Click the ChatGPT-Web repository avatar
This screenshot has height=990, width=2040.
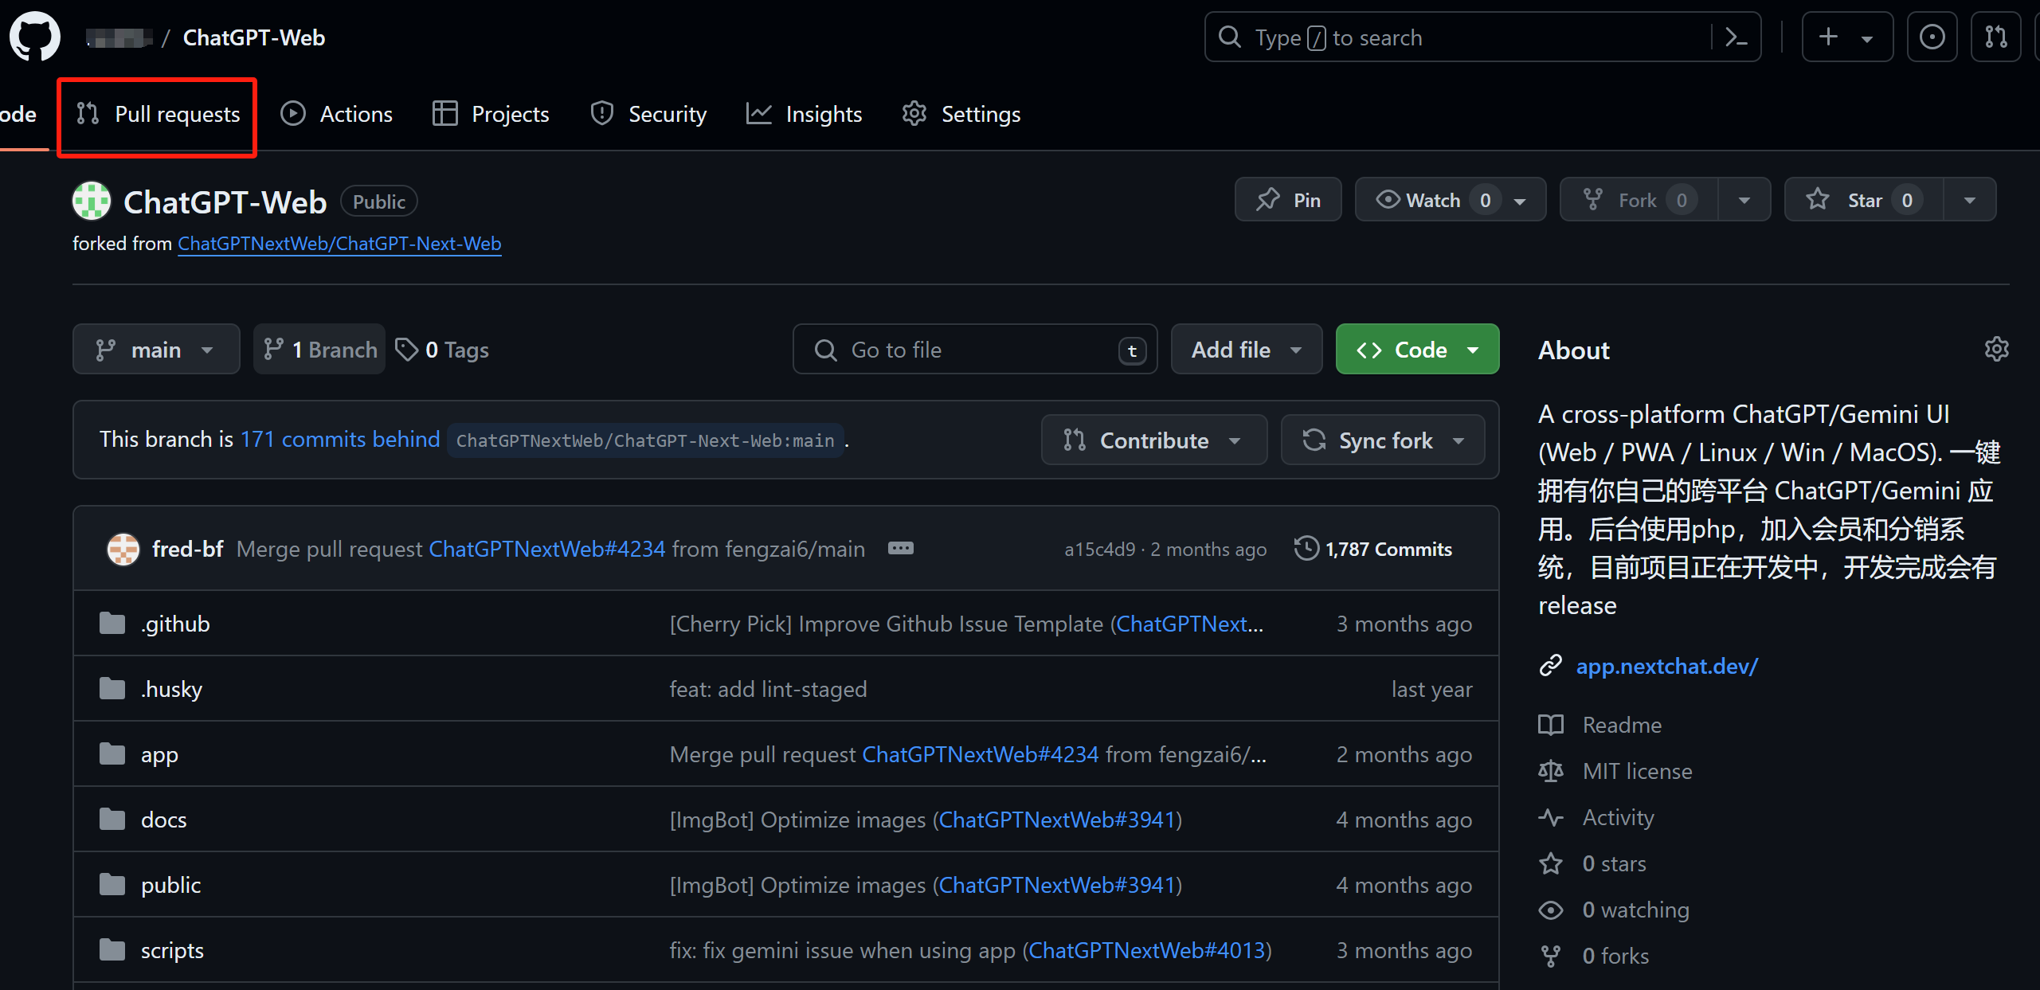coord(92,201)
